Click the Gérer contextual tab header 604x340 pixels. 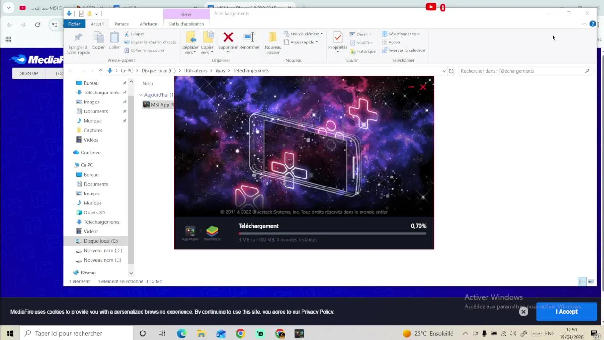coord(186,14)
